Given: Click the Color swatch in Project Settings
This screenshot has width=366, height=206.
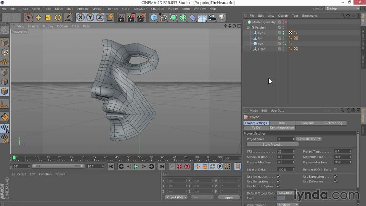Looking at the screenshot, I should point(281,198).
